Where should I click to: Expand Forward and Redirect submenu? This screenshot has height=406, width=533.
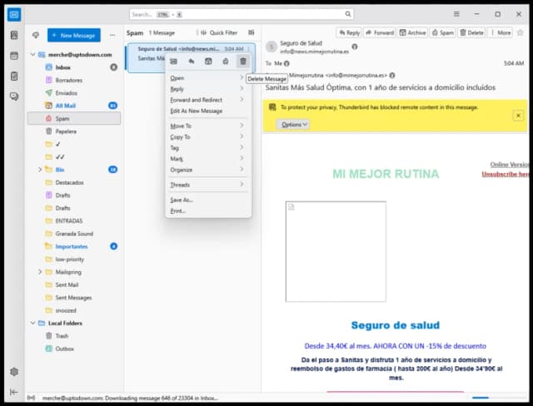click(x=207, y=100)
